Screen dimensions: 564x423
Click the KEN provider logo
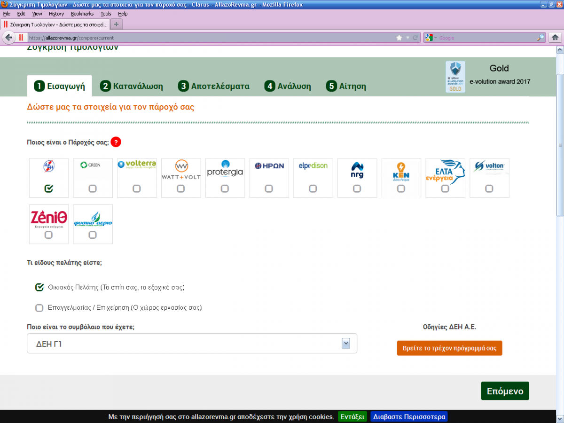click(x=401, y=172)
